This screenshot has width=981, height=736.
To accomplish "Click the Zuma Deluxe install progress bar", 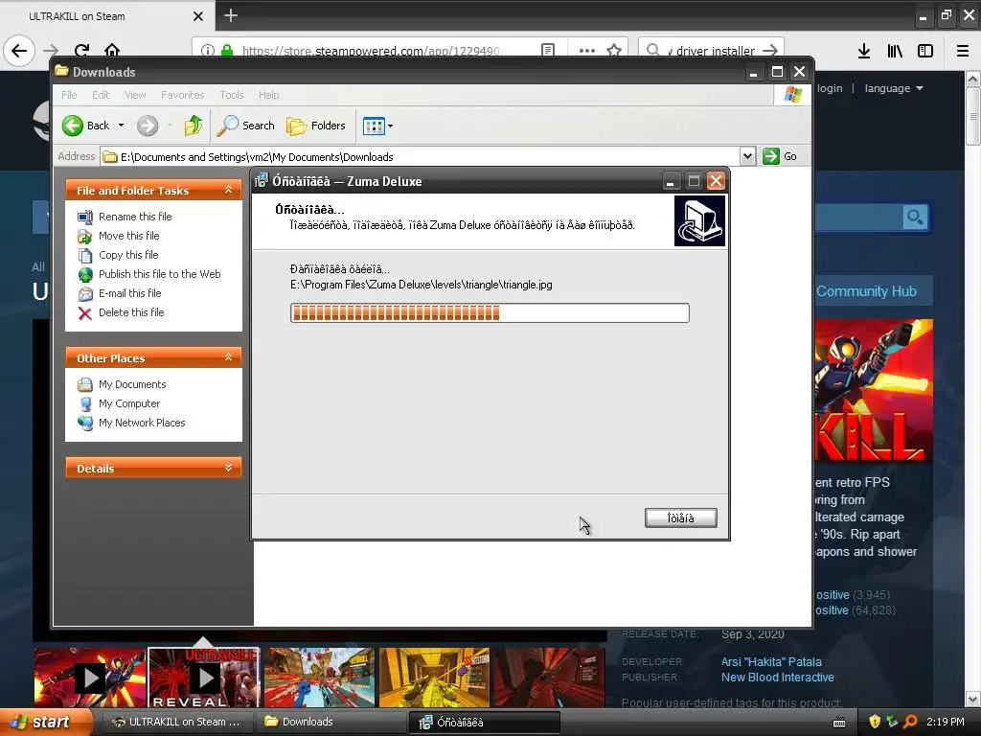I will [490, 313].
